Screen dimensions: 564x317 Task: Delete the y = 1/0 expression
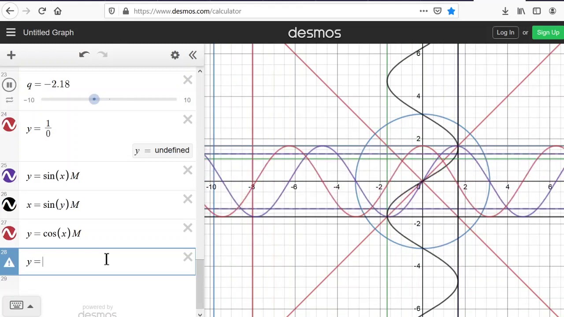coord(188,120)
